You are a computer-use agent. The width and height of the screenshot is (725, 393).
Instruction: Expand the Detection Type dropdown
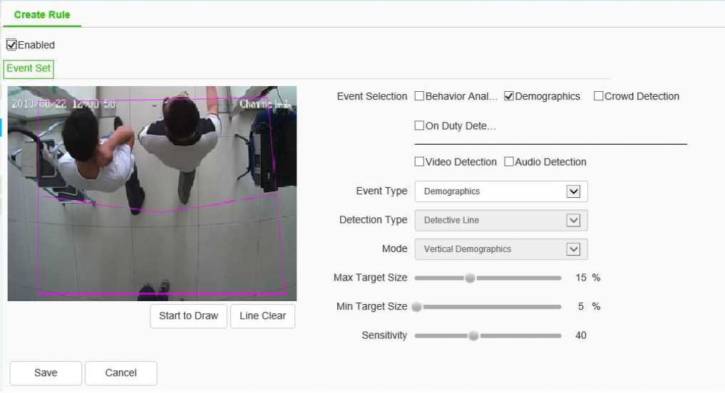point(573,221)
